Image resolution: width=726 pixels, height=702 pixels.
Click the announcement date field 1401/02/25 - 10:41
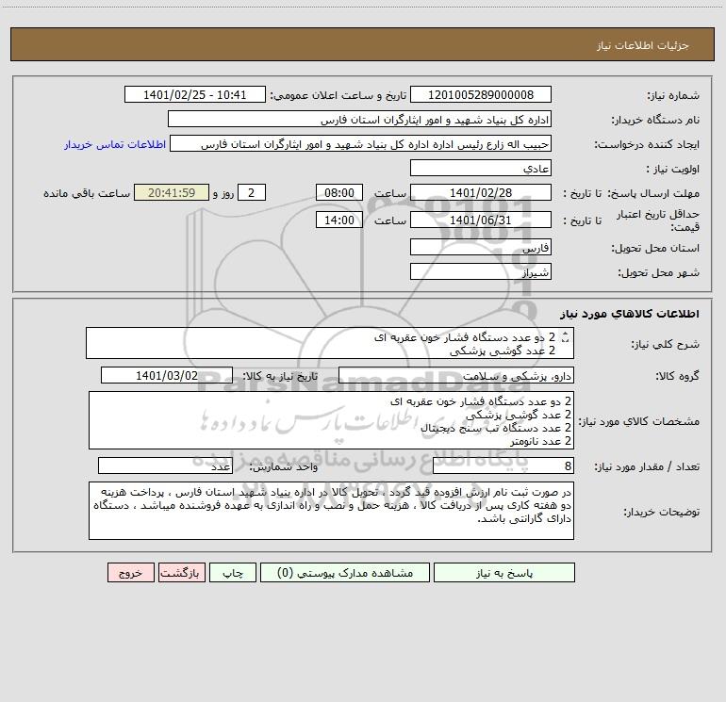pos(195,94)
